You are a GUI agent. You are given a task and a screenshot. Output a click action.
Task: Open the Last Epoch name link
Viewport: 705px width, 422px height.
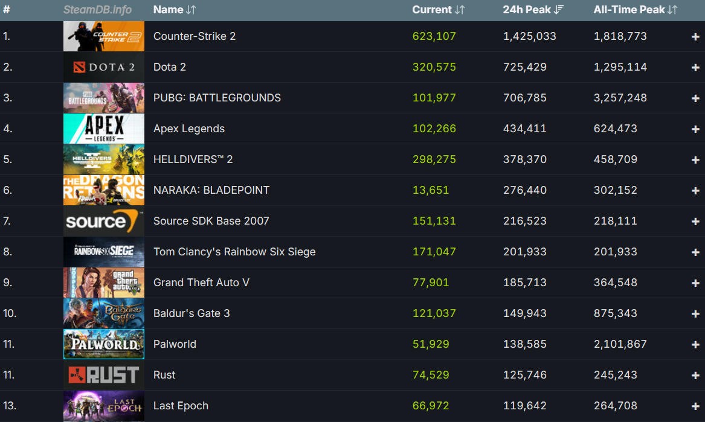181,406
